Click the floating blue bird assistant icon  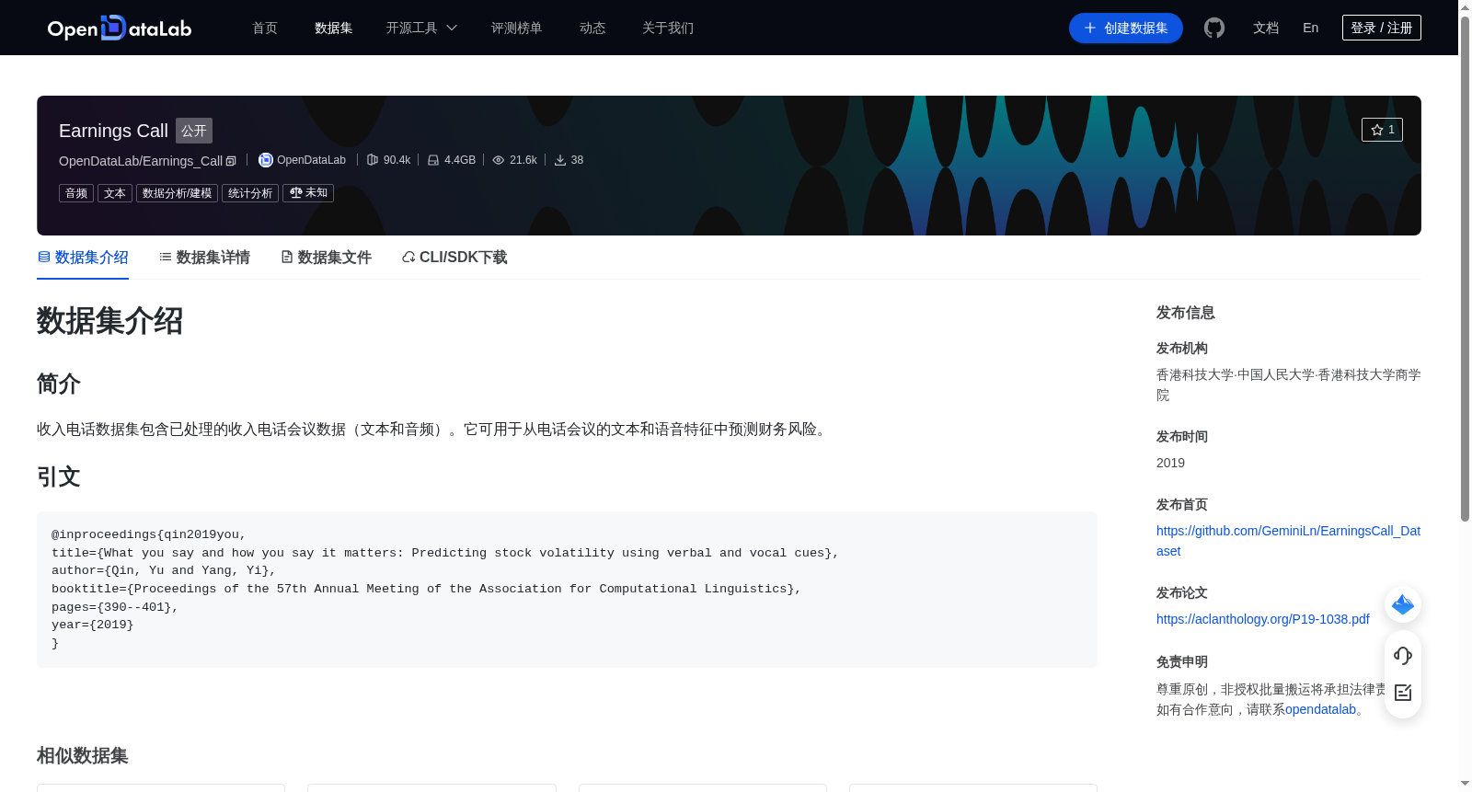tap(1403, 604)
